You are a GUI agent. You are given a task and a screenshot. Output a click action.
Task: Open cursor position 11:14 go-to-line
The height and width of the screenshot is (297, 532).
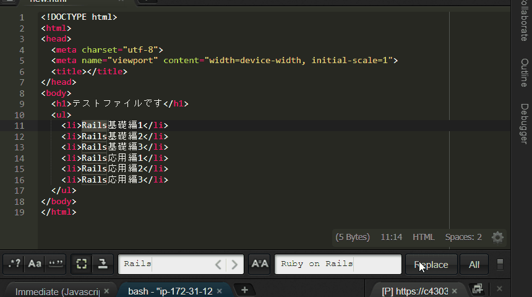[x=391, y=237]
